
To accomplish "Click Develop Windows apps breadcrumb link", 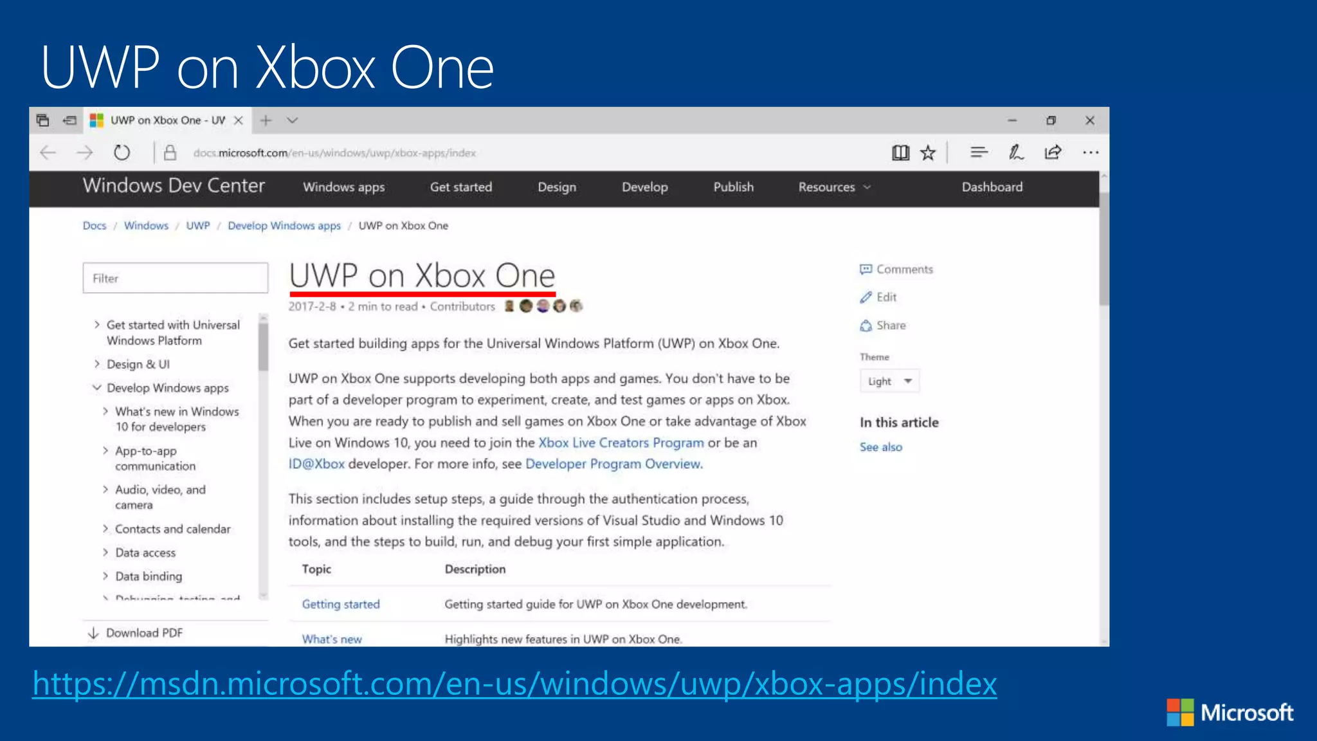I will (284, 226).
